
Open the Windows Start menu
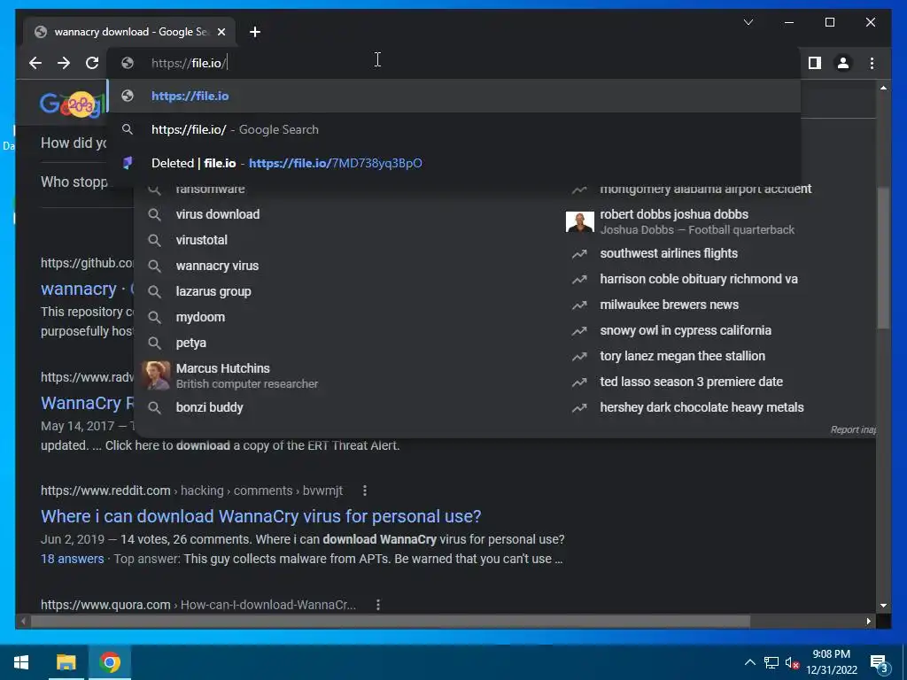coord(21,662)
